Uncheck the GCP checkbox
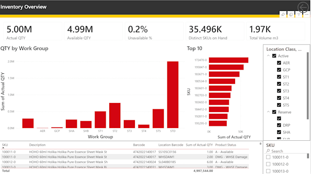This screenshot has width=311, height=174. [279, 70]
